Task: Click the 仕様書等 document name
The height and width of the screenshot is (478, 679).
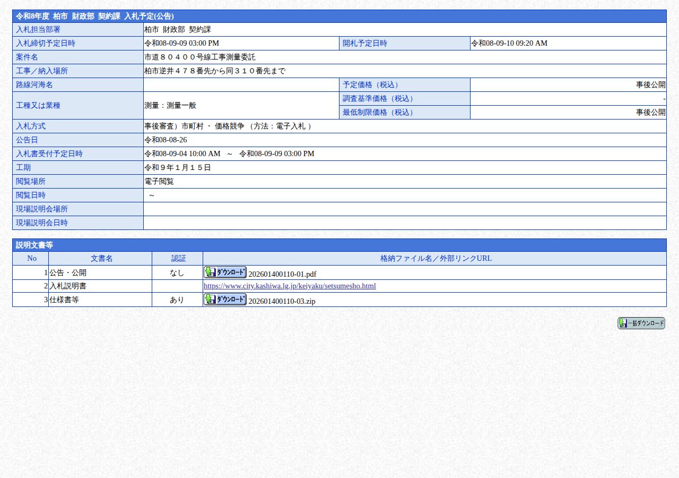Action: pyautogui.click(x=64, y=300)
